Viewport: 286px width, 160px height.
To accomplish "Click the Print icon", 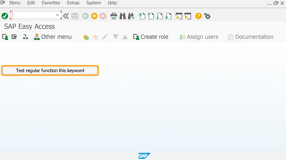I will (114, 16).
